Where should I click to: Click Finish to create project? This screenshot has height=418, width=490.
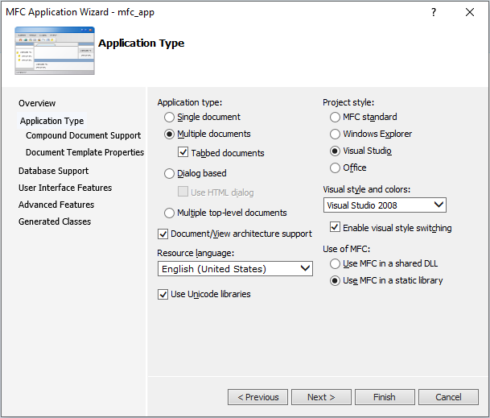click(385, 397)
